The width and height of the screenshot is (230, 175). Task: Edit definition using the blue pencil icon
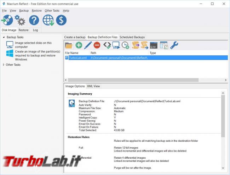coord(88,45)
